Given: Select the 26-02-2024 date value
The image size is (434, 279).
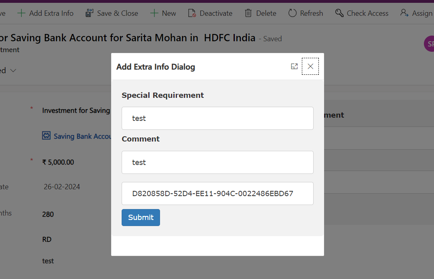Looking at the screenshot, I should pos(62,187).
